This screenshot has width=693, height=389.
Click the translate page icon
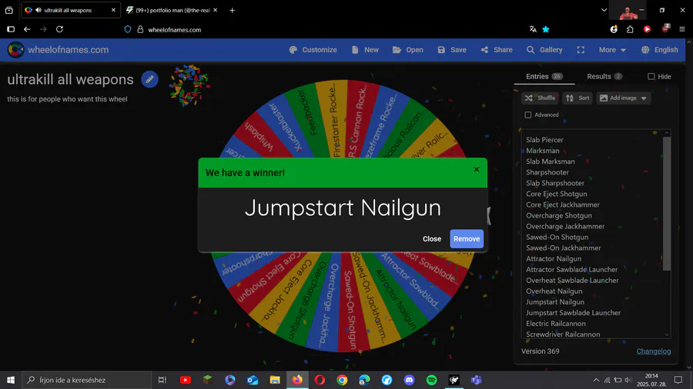click(533, 29)
